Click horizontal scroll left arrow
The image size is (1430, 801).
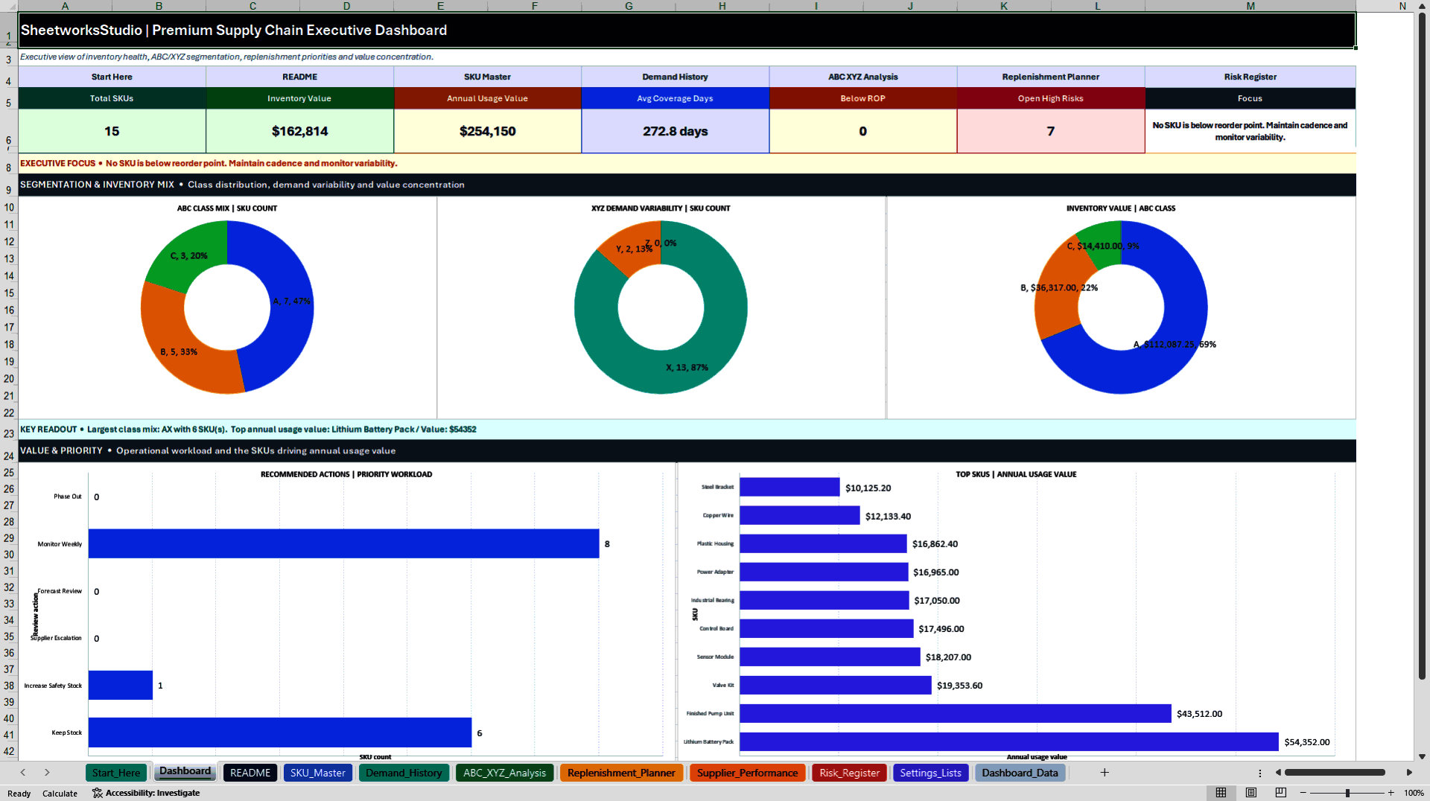click(x=1278, y=773)
